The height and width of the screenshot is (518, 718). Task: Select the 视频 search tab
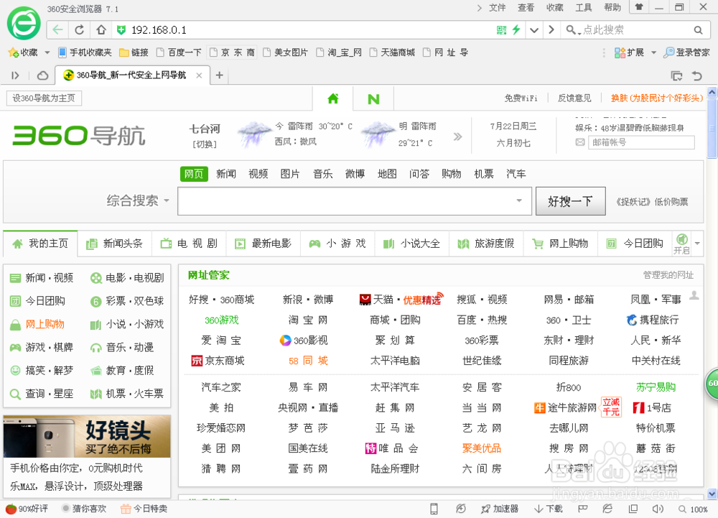pyautogui.click(x=258, y=174)
